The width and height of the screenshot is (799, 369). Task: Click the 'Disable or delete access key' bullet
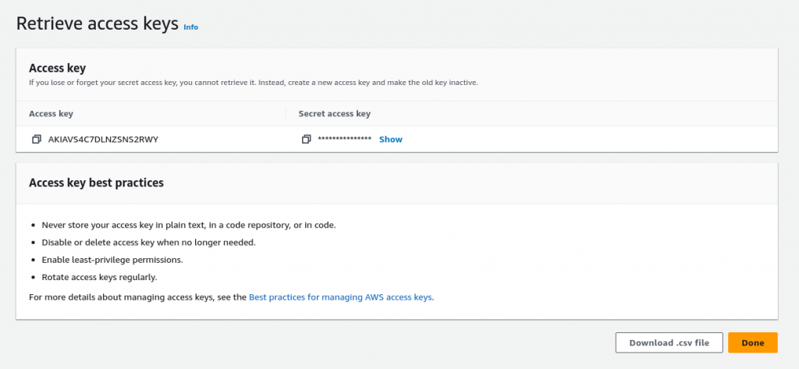[x=142, y=242]
